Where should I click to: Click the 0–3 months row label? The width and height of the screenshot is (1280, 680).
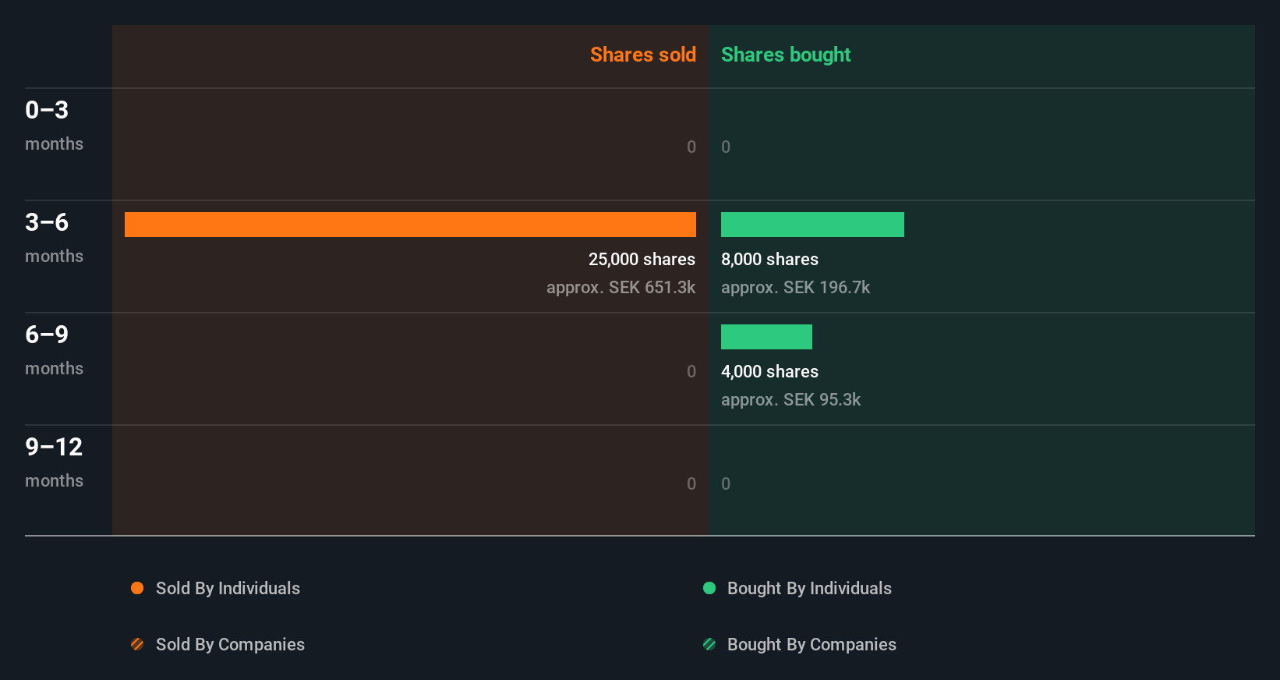tap(54, 126)
